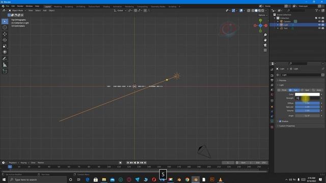The height and width of the screenshot is (183, 326).
Task: Hide the Camera in viewport
Action: (x=319, y=21)
